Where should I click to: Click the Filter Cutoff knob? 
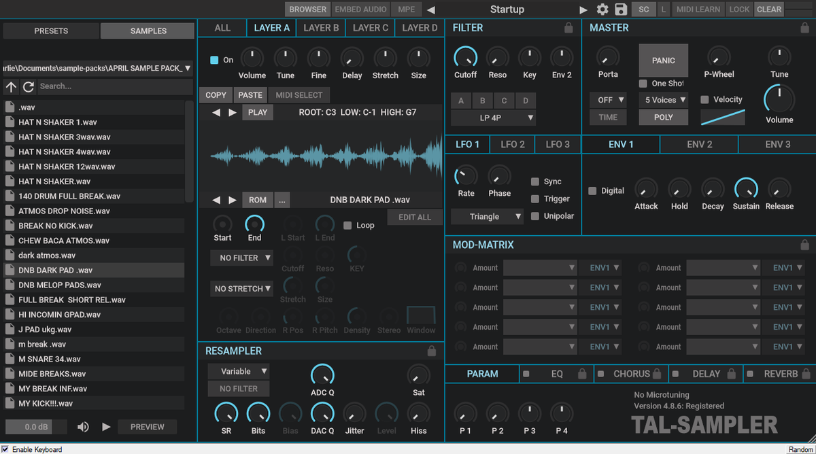(x=465, y=57)
